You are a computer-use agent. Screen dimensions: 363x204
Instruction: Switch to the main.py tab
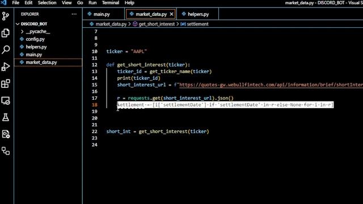coord(102,14)
